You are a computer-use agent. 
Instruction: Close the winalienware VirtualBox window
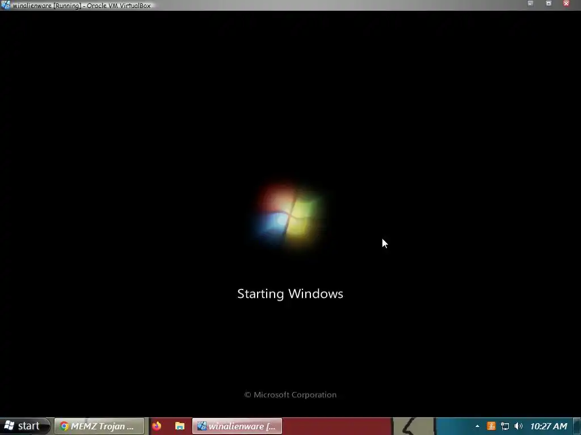click(x=566, y=3)
